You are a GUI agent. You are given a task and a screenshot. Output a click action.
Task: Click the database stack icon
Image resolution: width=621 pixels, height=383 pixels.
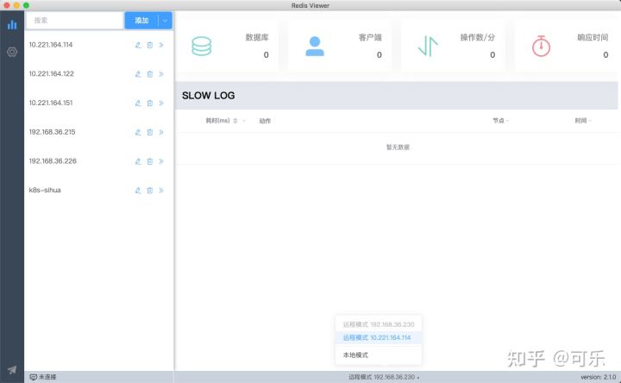click(x=202, y=46)
